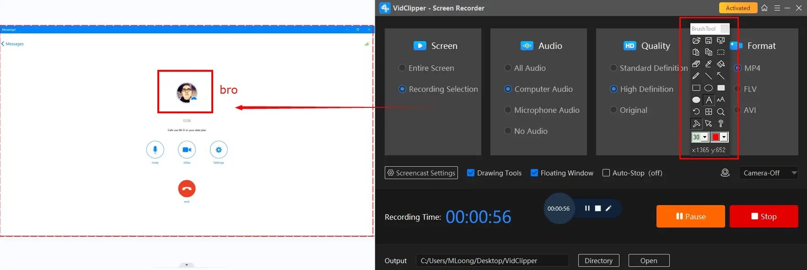Image resolution: width=807 pixels, height=270 pixels.
Task: Click the BrushTool save (floppy disk) icon
Action: (709, 40)
